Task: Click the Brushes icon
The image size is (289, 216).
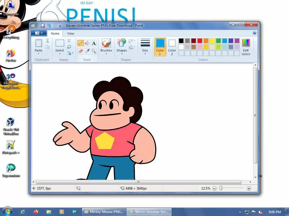Action: point(106,43)
